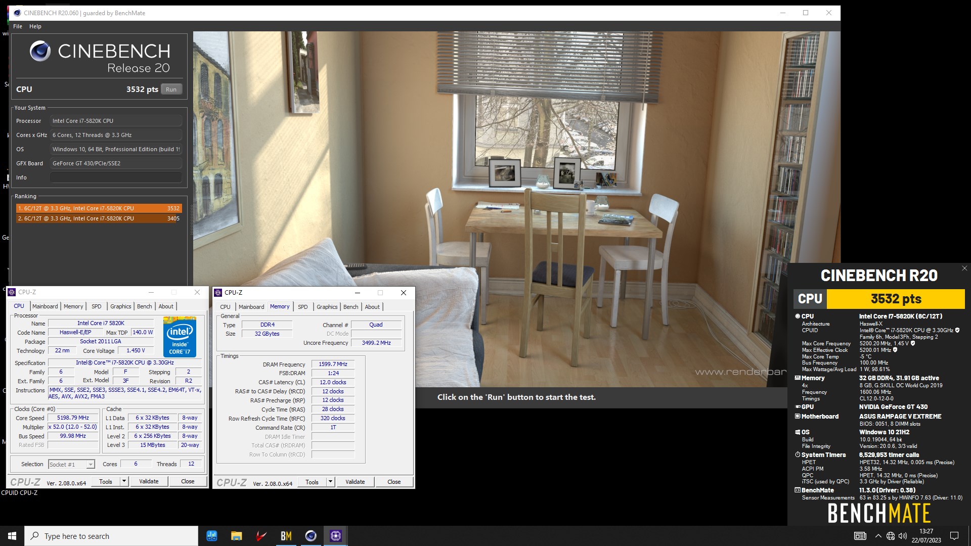
Task: Open the Help menu in Cinebench
Action: (35, 26)
